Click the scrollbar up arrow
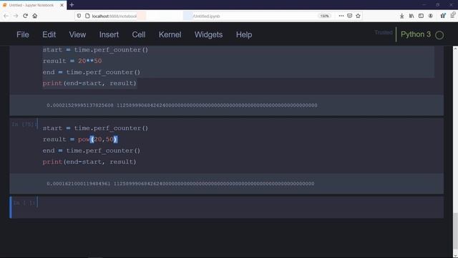This screenshot has height=258, width=458. 455,49
